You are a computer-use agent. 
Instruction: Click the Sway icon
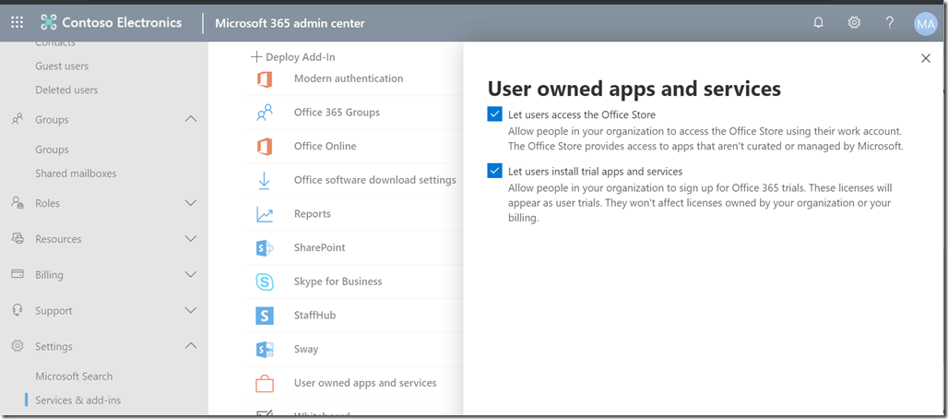[265, 350]
